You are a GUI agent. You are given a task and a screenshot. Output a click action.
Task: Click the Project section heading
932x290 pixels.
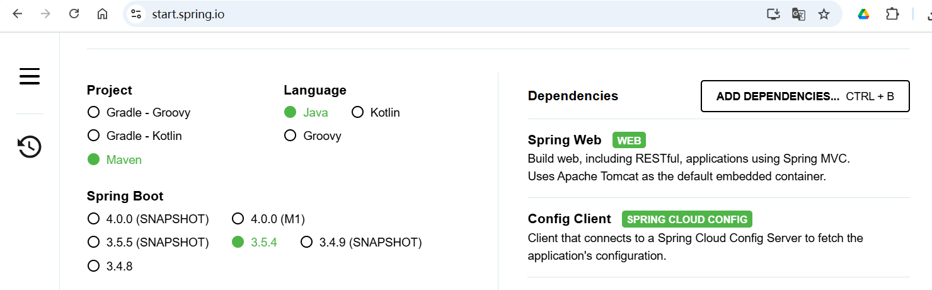pyautogui.click(x=110, y=90)
